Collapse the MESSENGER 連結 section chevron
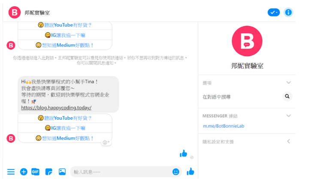This screenshot has width=309, height=179. (x=288, y=116)
